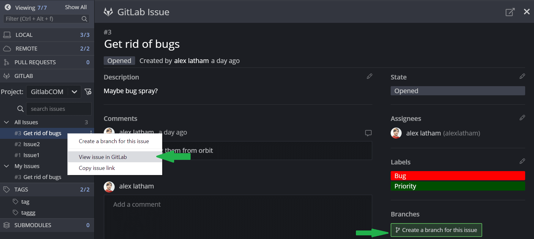
Task: Edit Labels using the pencil icon
Action: [x=522, y=161]
